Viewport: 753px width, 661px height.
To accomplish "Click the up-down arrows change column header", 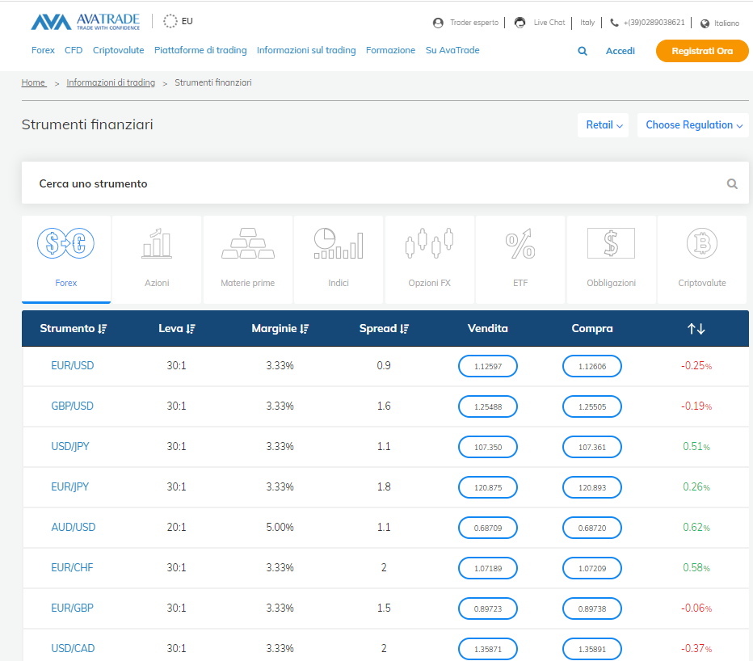I will click(x=696, y=329).
